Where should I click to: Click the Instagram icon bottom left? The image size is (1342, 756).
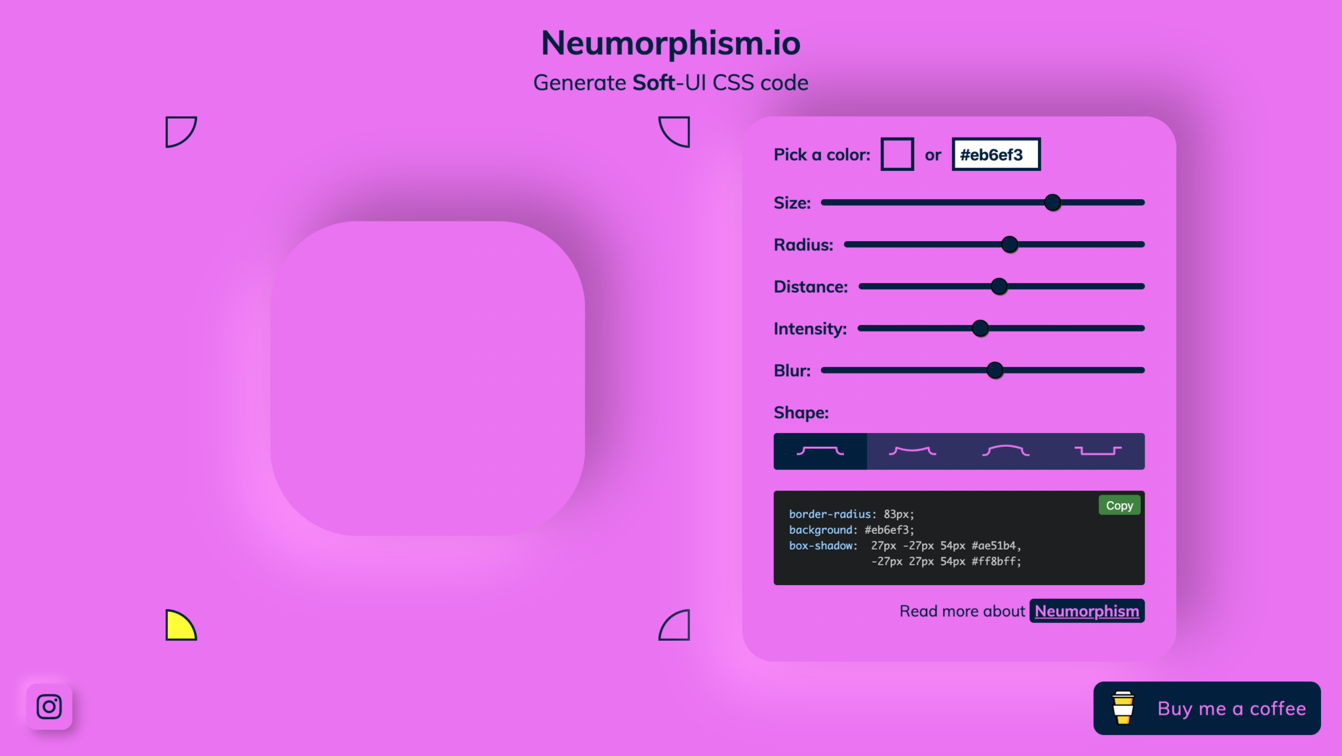point(49,706)
